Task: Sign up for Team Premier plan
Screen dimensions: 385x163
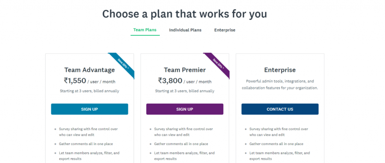Action: [185, 109]
